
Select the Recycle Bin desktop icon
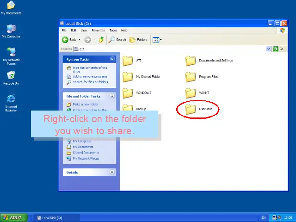(11, 78)
